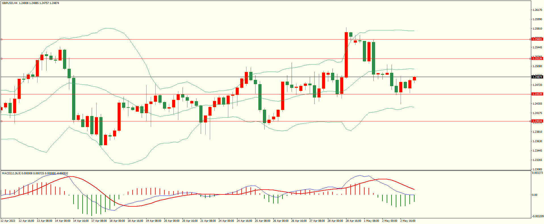
Task: Click the left handle of the 1.25226 line
Action: coord(1,59)
